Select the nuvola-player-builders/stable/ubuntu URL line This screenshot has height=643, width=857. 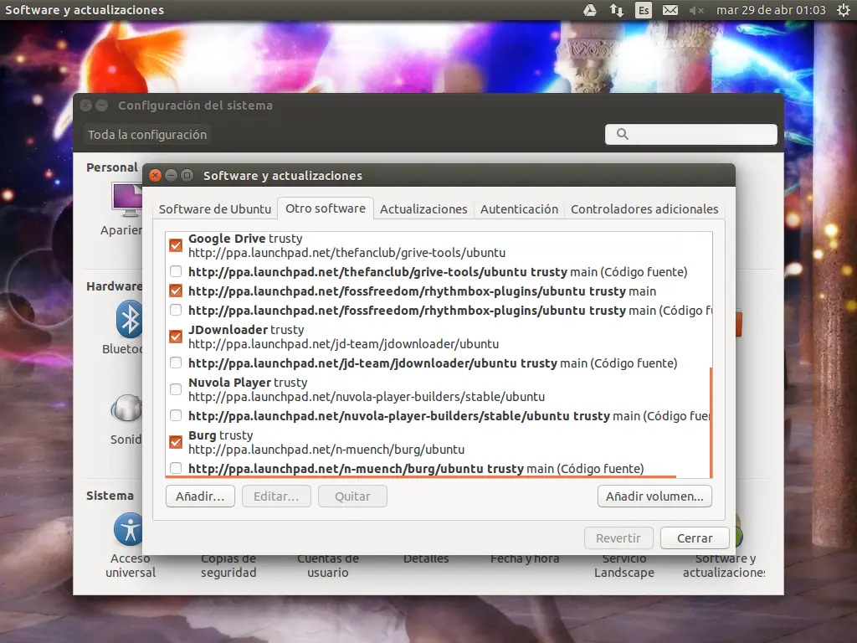(x=367, y=396)
